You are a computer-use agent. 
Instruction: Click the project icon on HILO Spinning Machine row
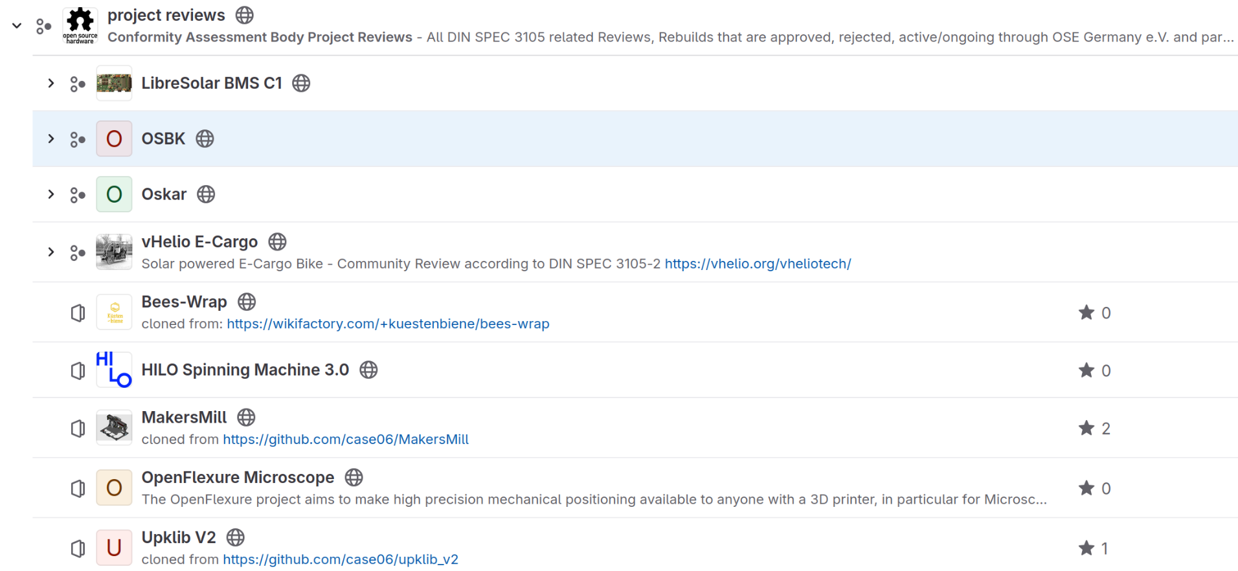[78, 371]
